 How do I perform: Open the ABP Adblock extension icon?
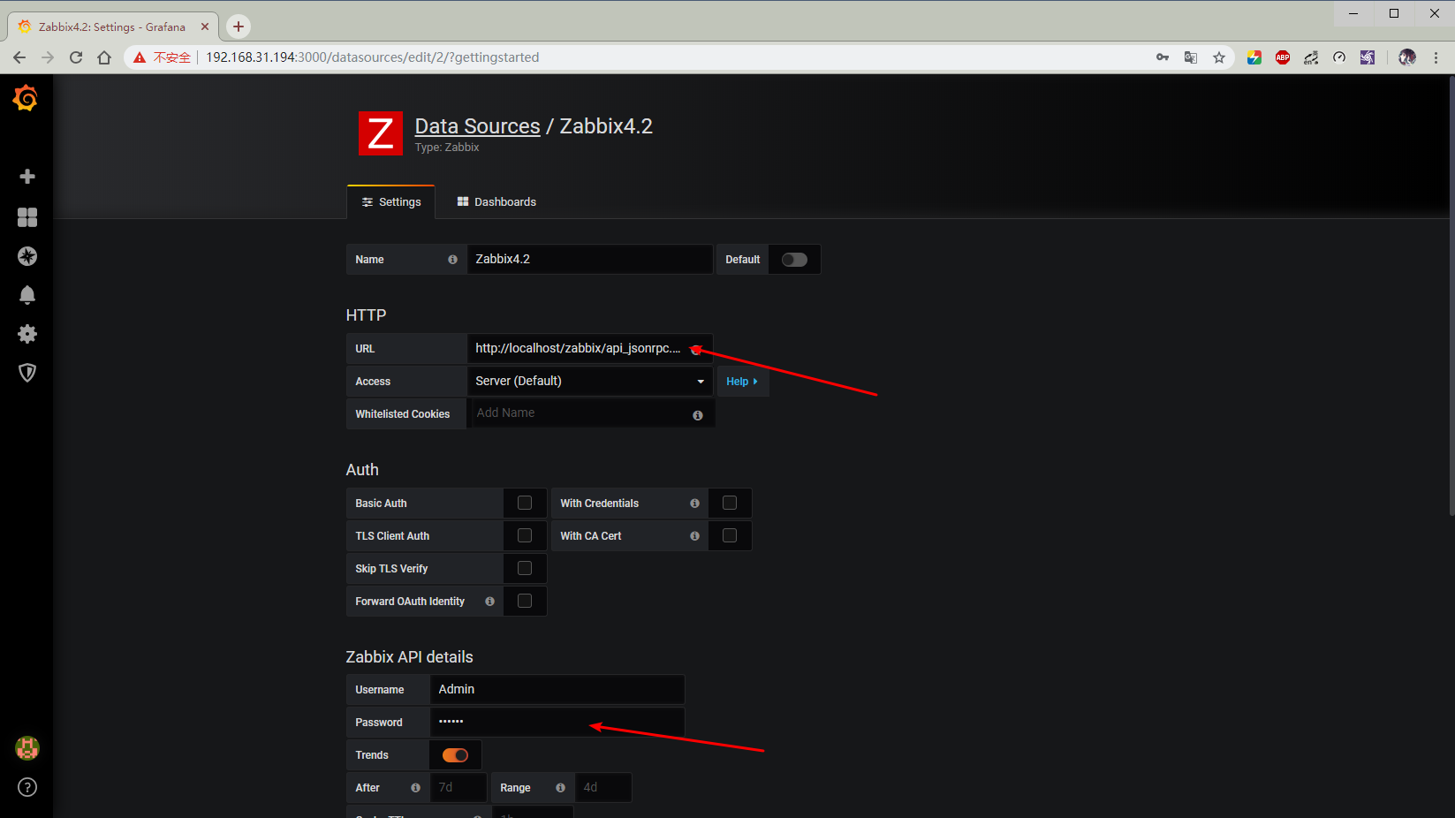[x=1283, y=57]
